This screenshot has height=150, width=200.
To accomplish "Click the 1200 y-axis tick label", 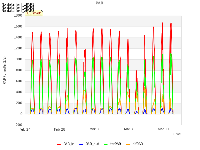I will (x=18, y=48).
